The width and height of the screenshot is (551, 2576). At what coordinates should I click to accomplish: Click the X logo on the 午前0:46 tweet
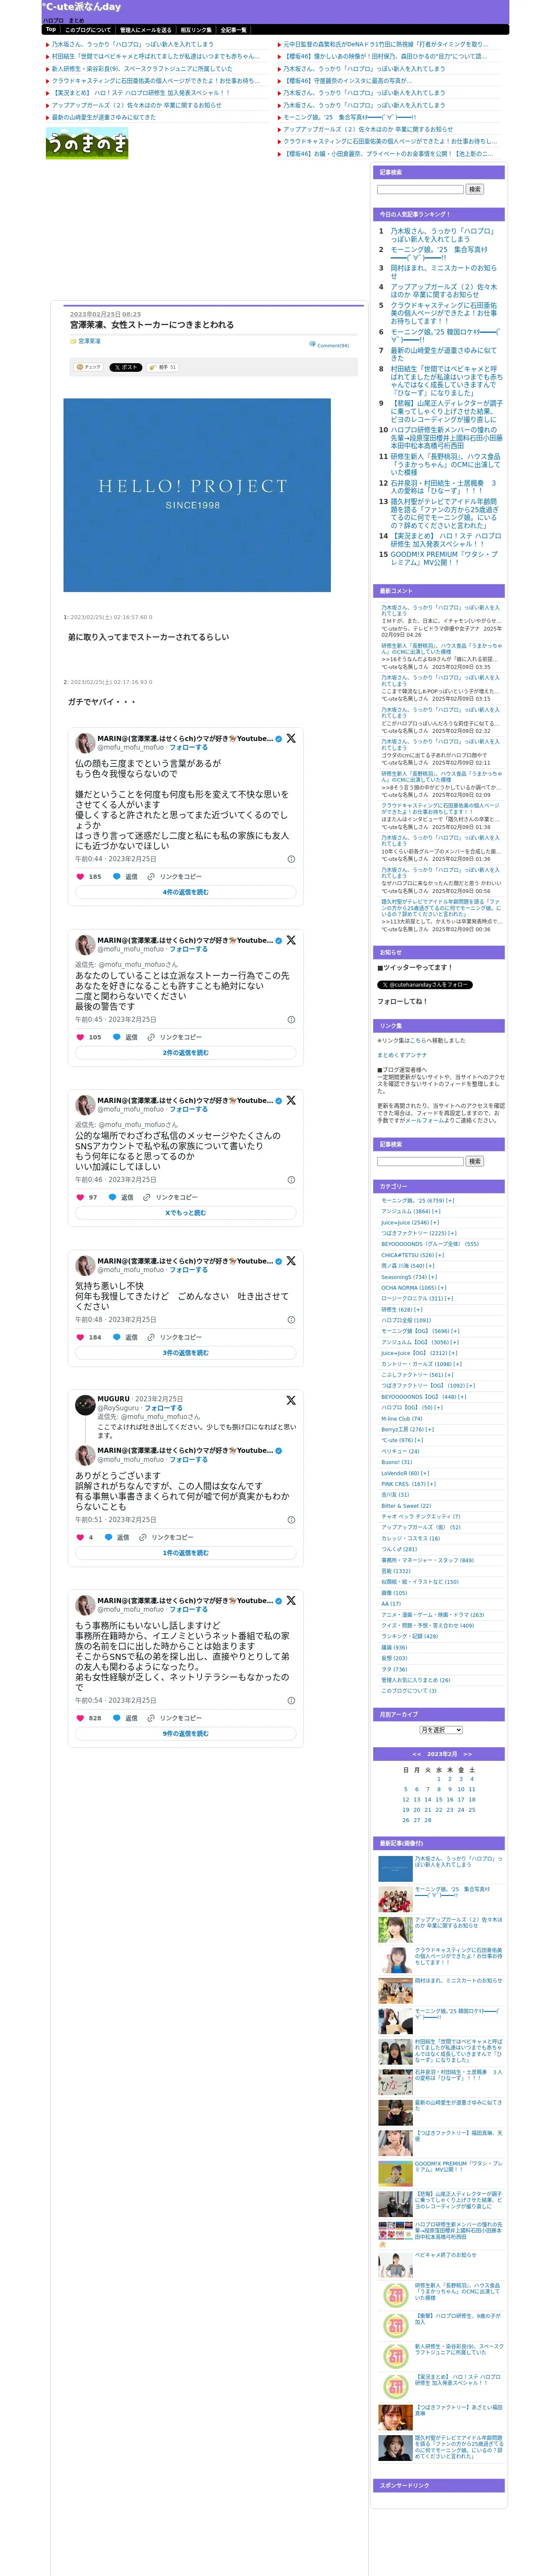(291, 1100)
